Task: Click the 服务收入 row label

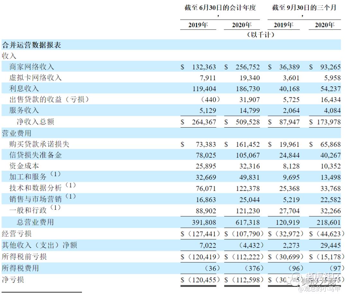Action: pos(24,110)
